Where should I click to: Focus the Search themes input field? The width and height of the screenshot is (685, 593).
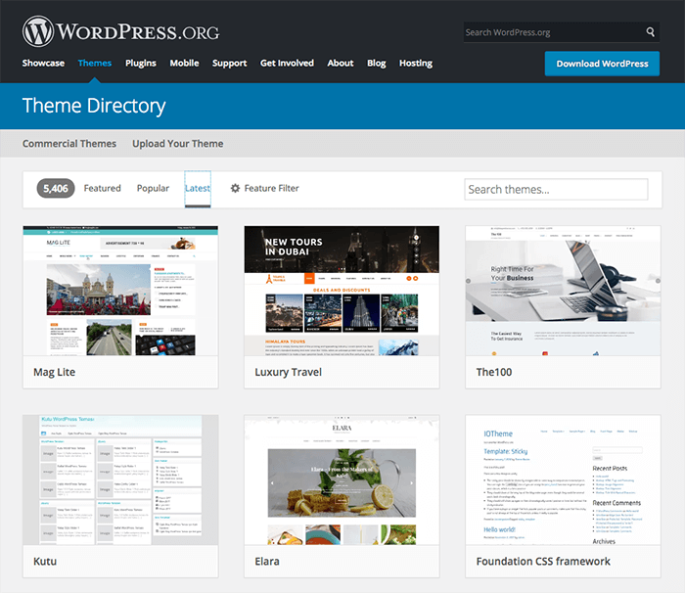pyautogui.click(x=556, y=189)
